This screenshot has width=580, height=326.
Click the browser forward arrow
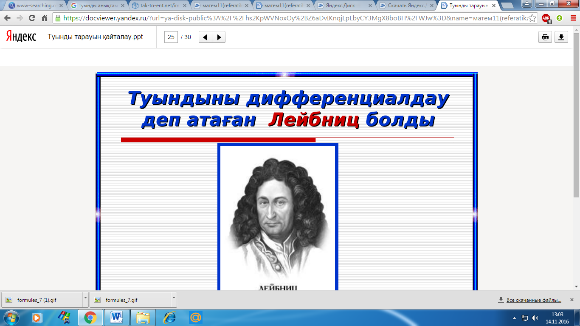coord(20,18)
